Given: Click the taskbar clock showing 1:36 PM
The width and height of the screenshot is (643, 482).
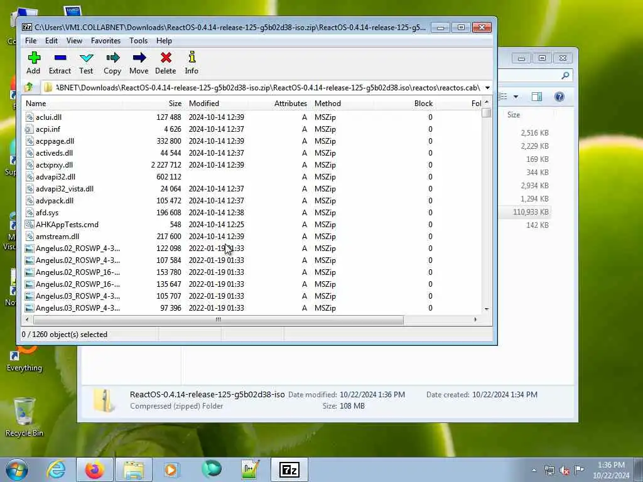Looking at the screenshot, I should pyautogui.click(x=611, y=470).
